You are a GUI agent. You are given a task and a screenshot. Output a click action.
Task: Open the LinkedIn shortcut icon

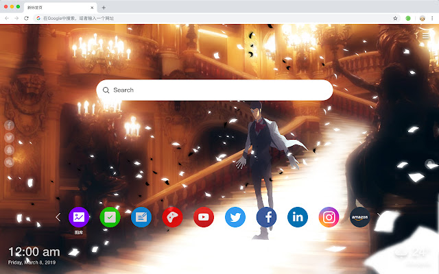coord(298,217)
